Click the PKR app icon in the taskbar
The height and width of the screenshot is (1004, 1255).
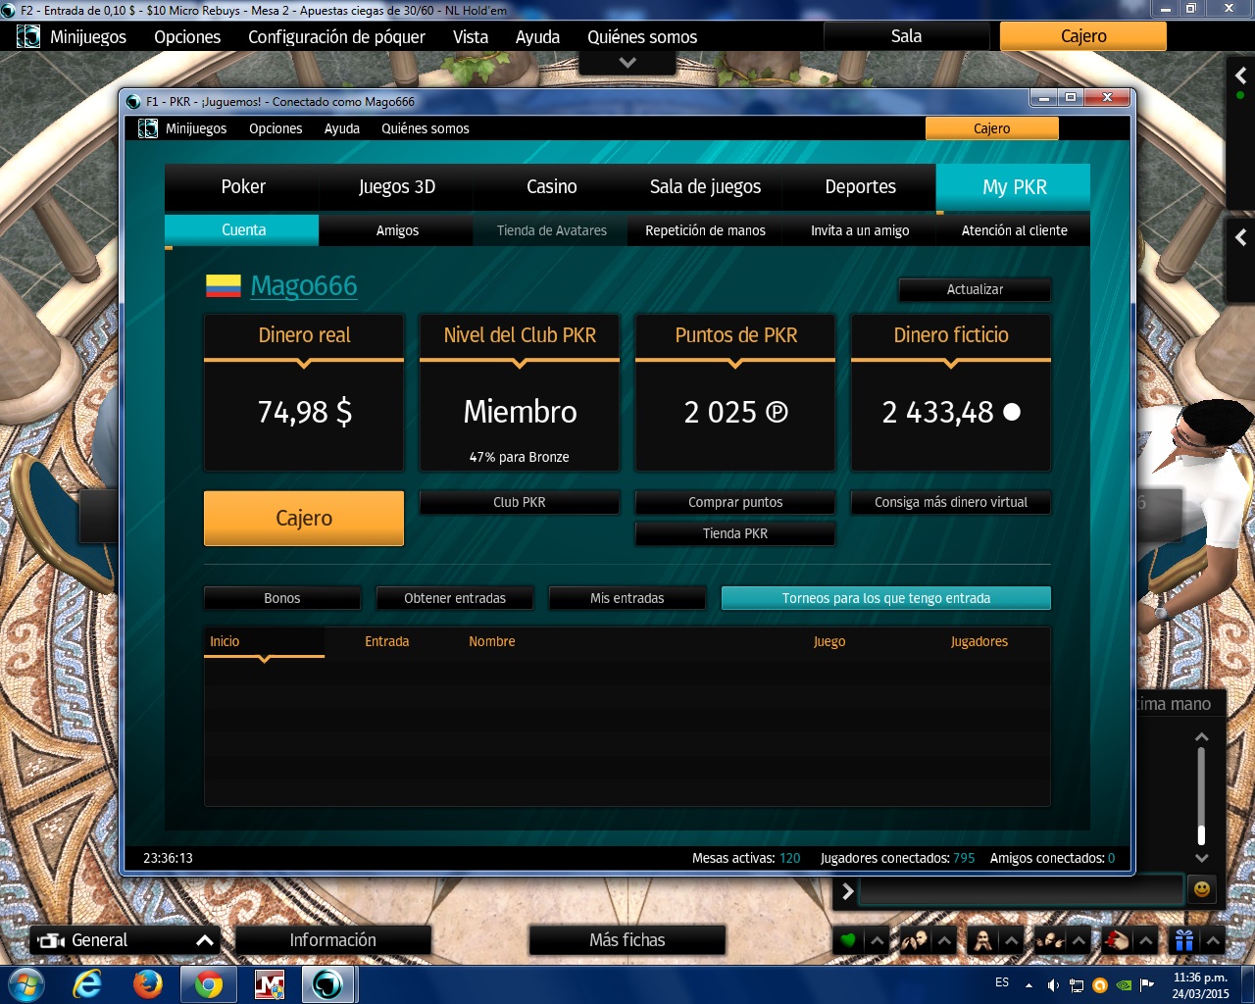click(328, 983)
